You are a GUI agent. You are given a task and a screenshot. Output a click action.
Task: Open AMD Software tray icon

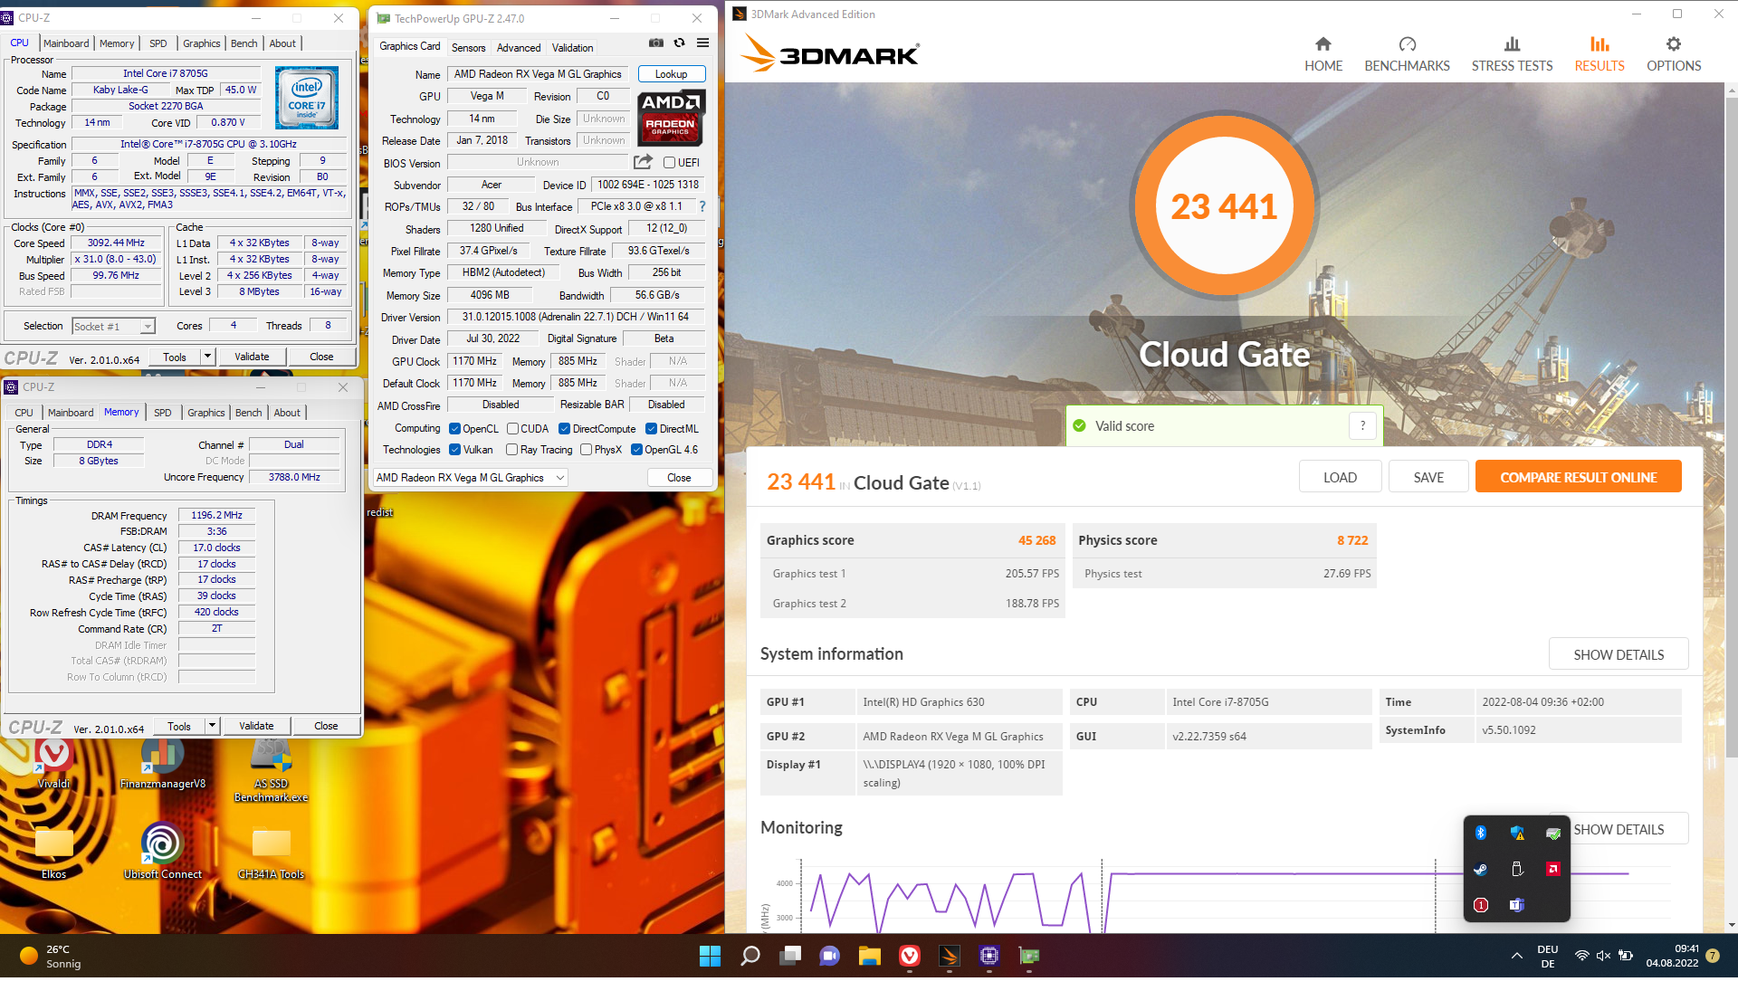(x=1553, y=869)
